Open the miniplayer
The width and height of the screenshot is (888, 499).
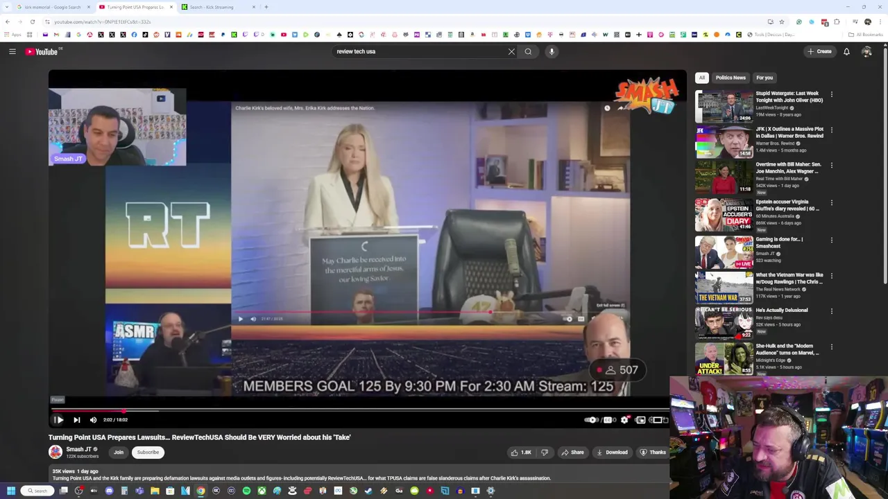pos(640,419)
